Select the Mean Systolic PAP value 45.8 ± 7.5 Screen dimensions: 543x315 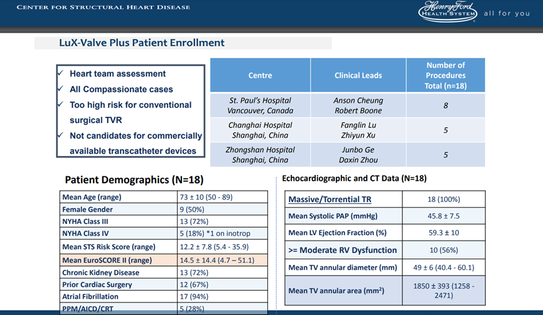click(x=444, y=216)
